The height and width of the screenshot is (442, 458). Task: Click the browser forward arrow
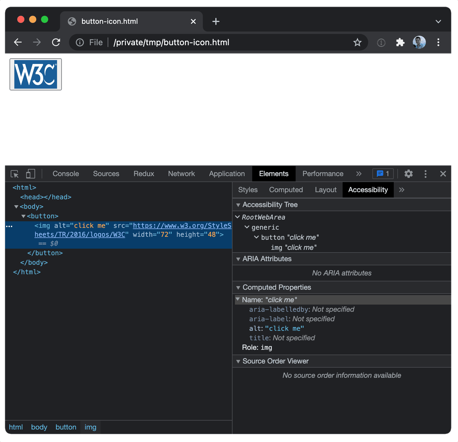(37, 42)
